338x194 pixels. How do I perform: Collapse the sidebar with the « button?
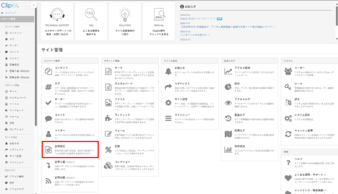pyautogui.click(x=33, y=5)
